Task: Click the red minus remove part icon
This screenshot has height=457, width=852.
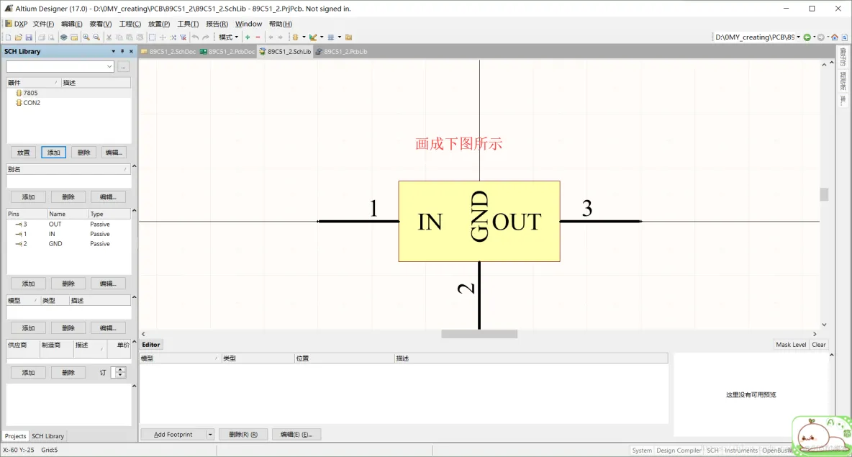Action: coord(258,37)
